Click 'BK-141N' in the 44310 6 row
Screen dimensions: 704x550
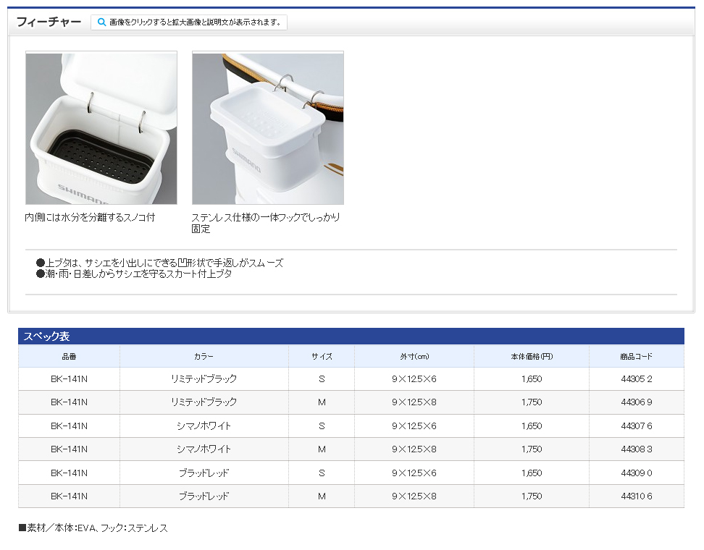69,496
